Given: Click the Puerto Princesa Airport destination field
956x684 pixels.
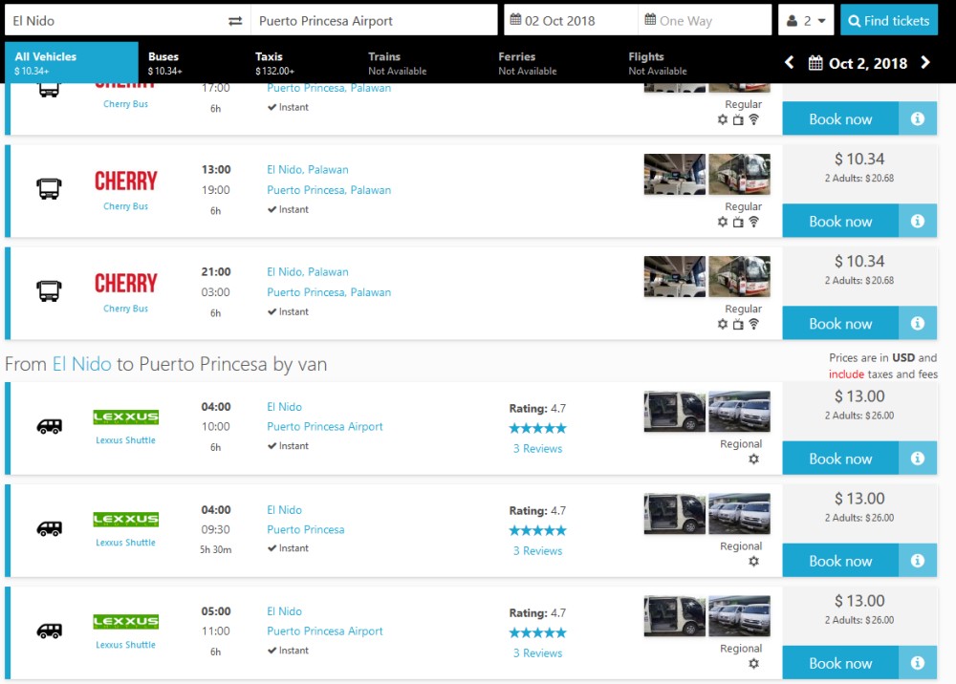Looking at the screenshot, I should pos(374,21).
